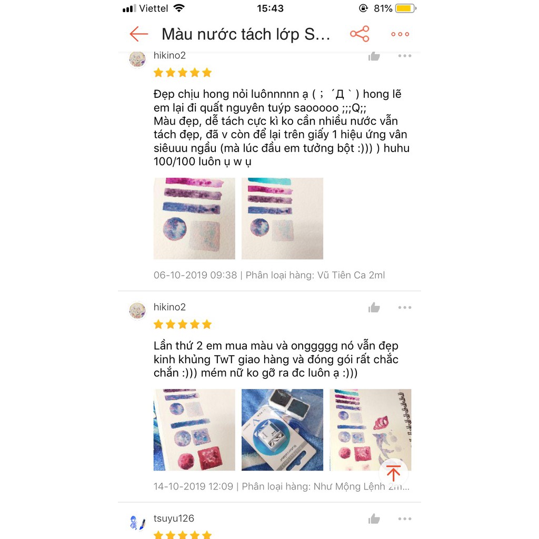The height and width of the screenshot is (539, 539).
Task: Like the Như Mộng Lệnh review
Action: (x=374, y=307)
